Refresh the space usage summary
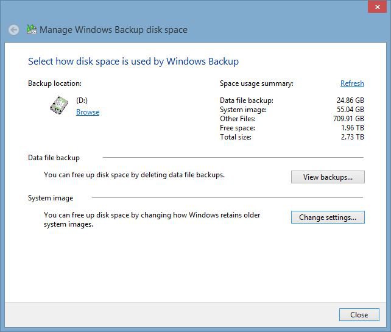 [352, 83]
